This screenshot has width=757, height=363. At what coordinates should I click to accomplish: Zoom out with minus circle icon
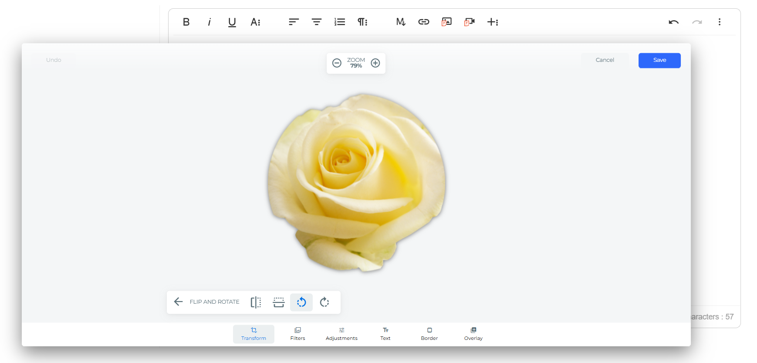[x=337, y=63]
